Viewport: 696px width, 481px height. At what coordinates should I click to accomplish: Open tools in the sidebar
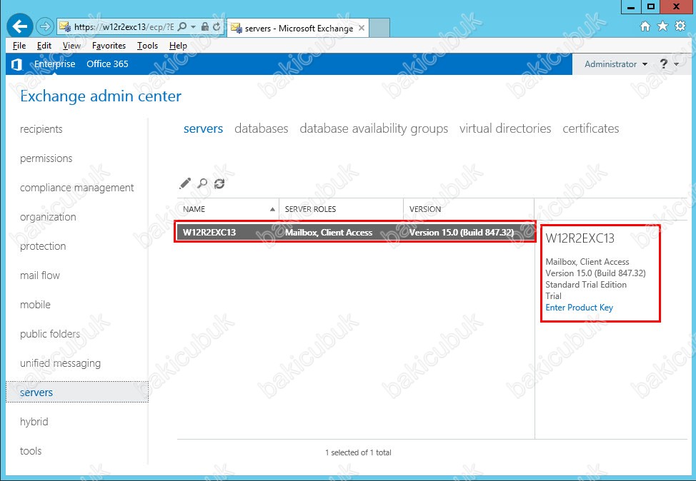31,451
